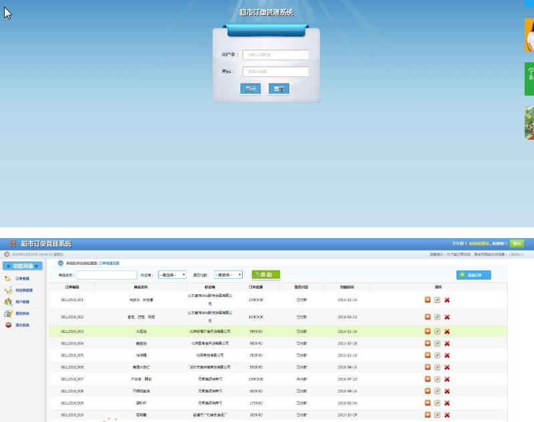The image size is (534, 422).
Task: View details of order BILL2016_001
Action: click(428, 300)
